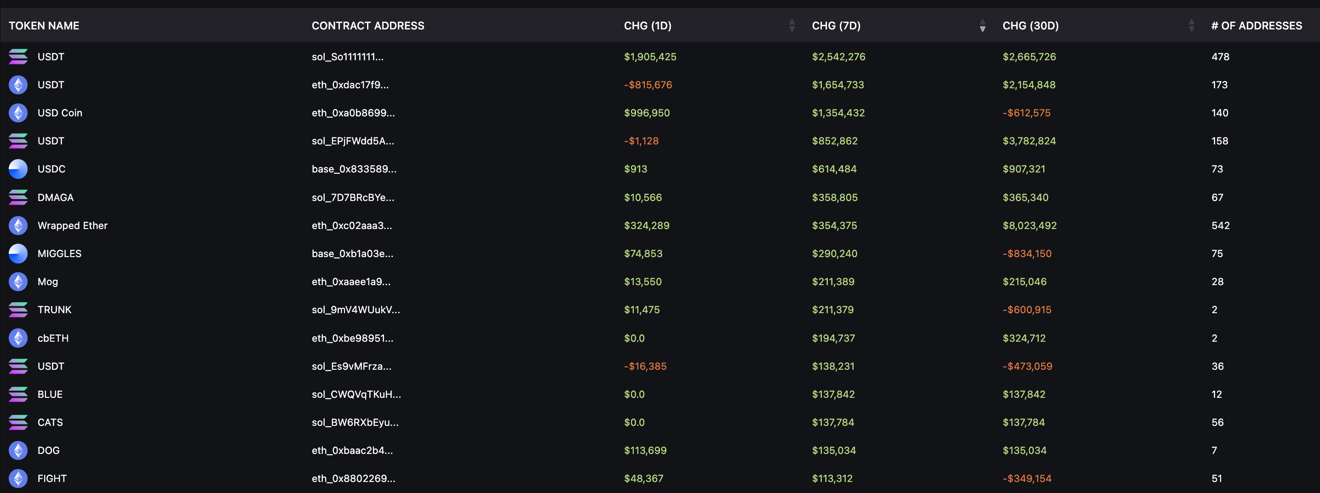
Task: Click the Solana icon for sol_EPjFWdd5A USDT
Action: coord(18,141)
